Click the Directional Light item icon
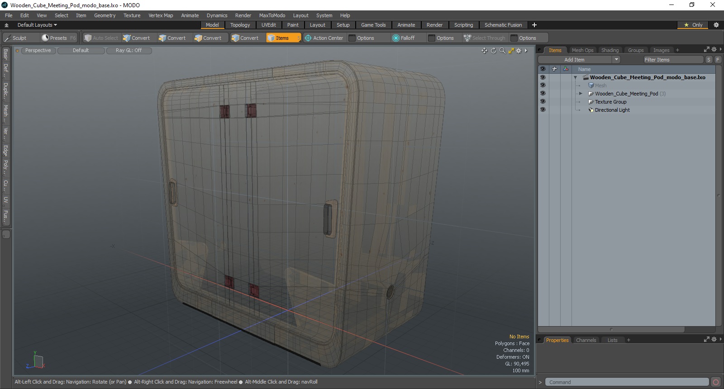Viewport: 724px width, 389px height. coord(591,110)
